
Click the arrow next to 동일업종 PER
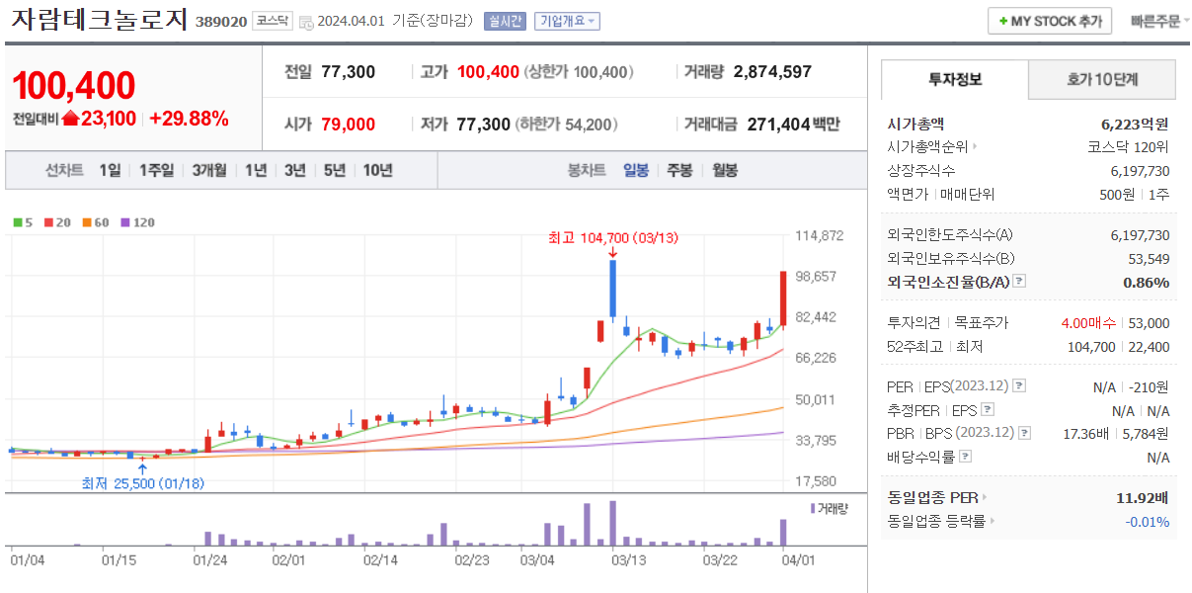[x=985, y=498]
